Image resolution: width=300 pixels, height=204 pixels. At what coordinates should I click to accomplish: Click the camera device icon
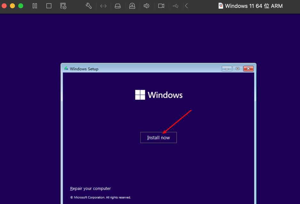click(161, 6)
